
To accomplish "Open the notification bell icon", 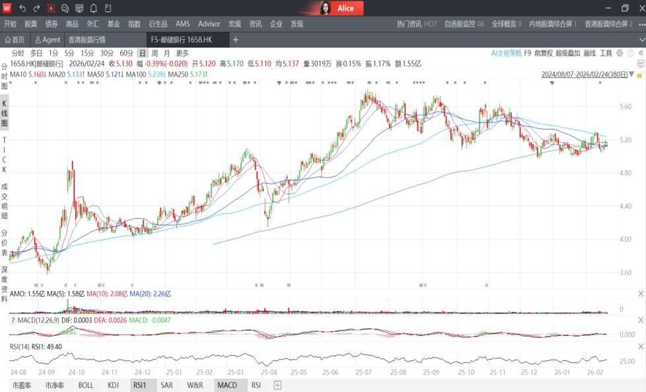I will click(x=94, y=9).
